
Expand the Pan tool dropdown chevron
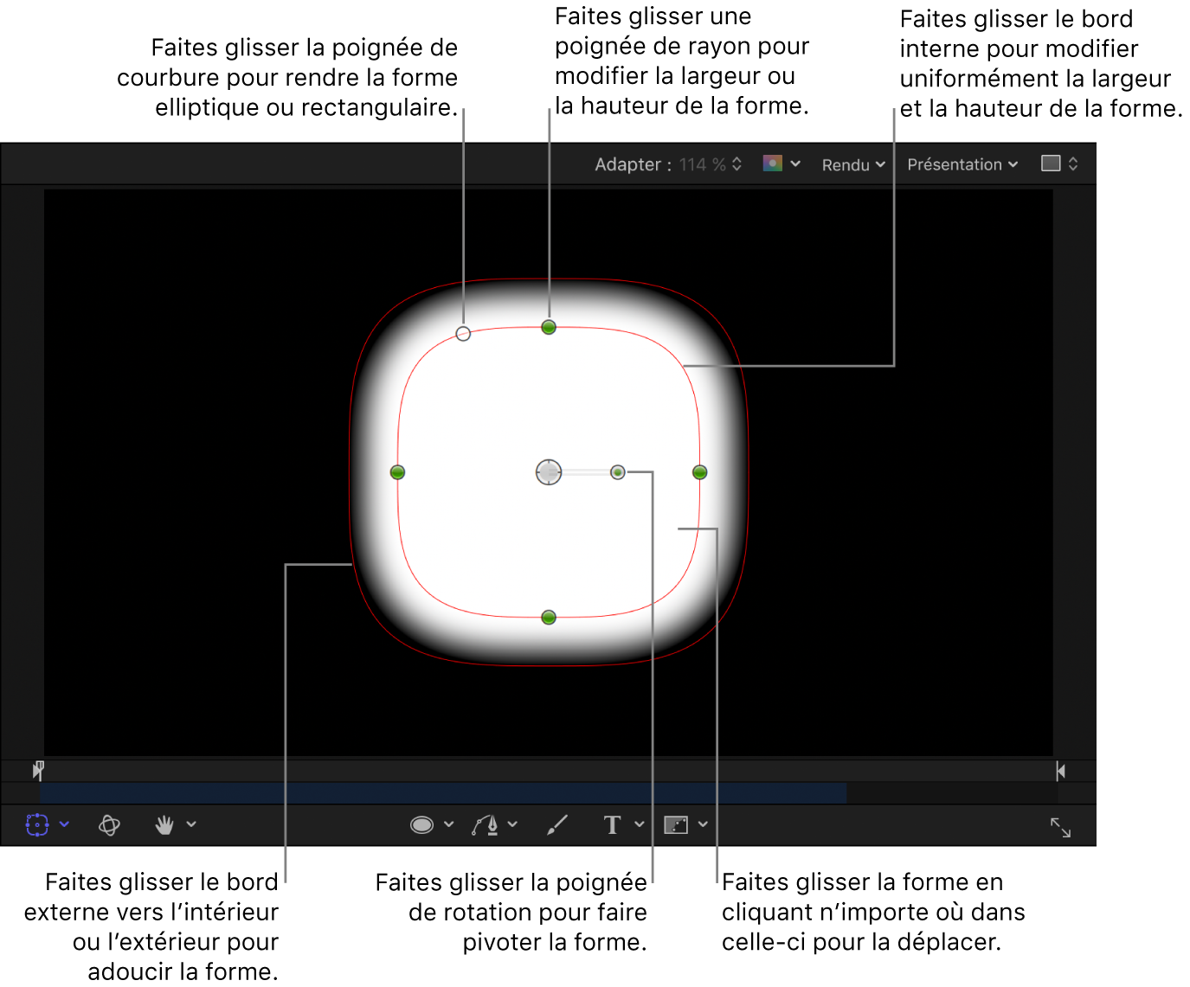[190, 824]
